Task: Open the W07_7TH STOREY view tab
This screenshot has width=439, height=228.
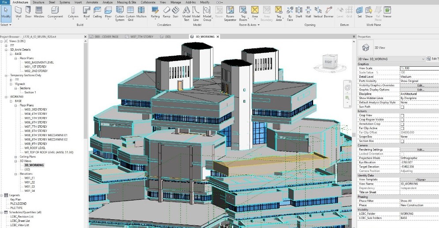Action: pyautogui.click(x=142, y=36)
